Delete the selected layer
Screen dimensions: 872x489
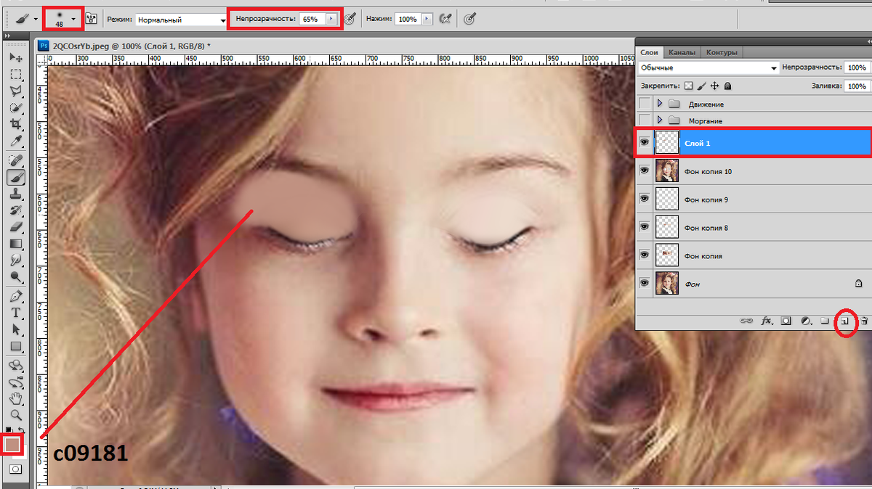(x=864, y=320)
